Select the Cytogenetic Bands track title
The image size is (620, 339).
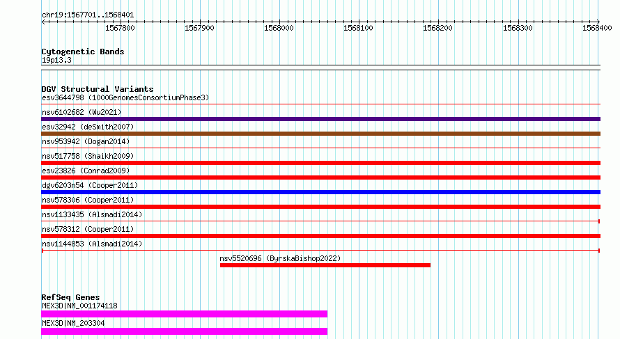click(83, 52)
